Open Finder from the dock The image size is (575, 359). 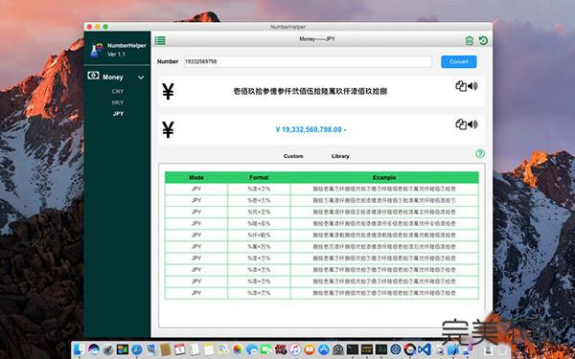(79, 349)
